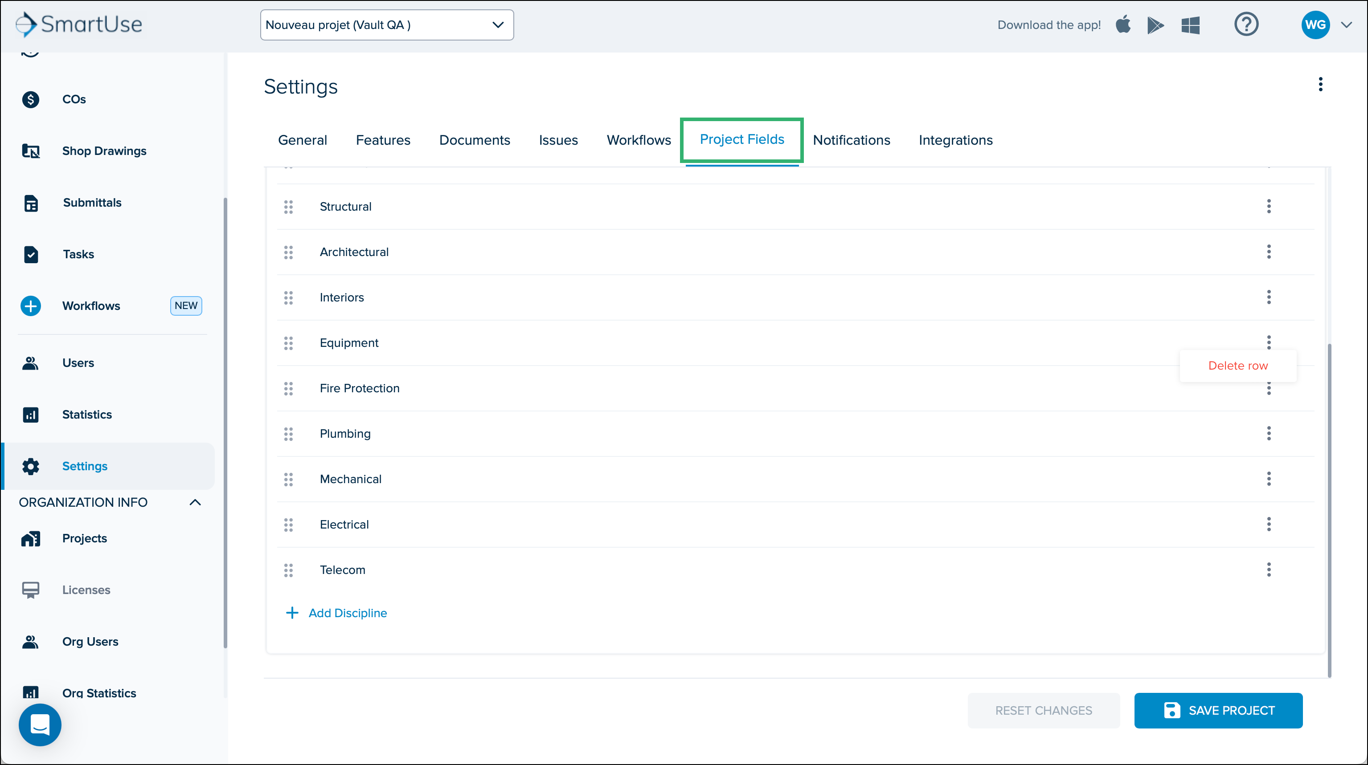
Task: Open the three-dot menu for Structural row
Action: coord(1269,206)
